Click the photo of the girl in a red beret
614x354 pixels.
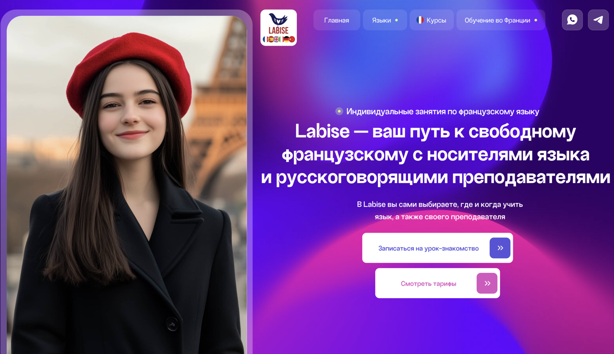point(126,184)
